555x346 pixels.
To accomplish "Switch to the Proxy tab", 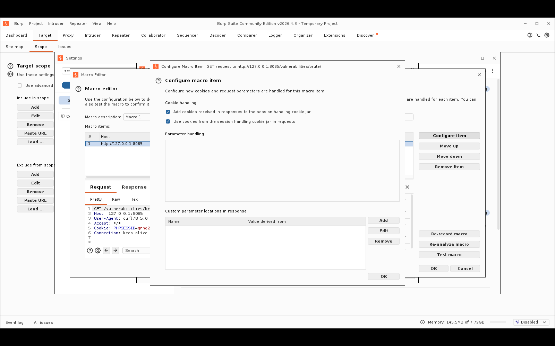I will (68, 35).
